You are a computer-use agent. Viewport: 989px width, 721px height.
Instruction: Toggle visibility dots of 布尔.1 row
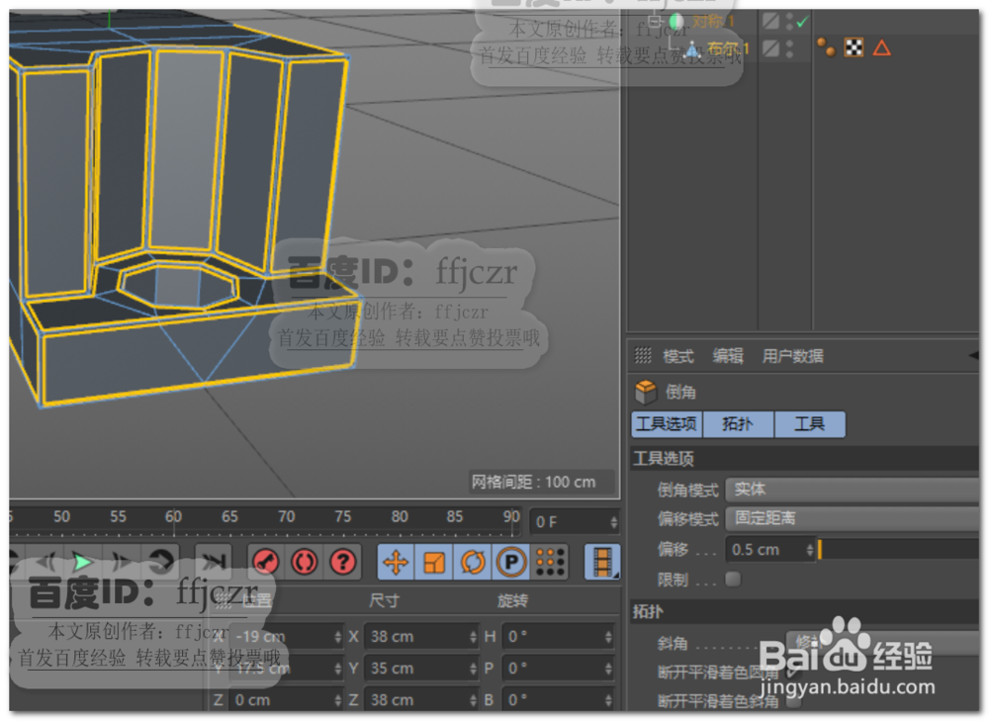click(789, 48)
